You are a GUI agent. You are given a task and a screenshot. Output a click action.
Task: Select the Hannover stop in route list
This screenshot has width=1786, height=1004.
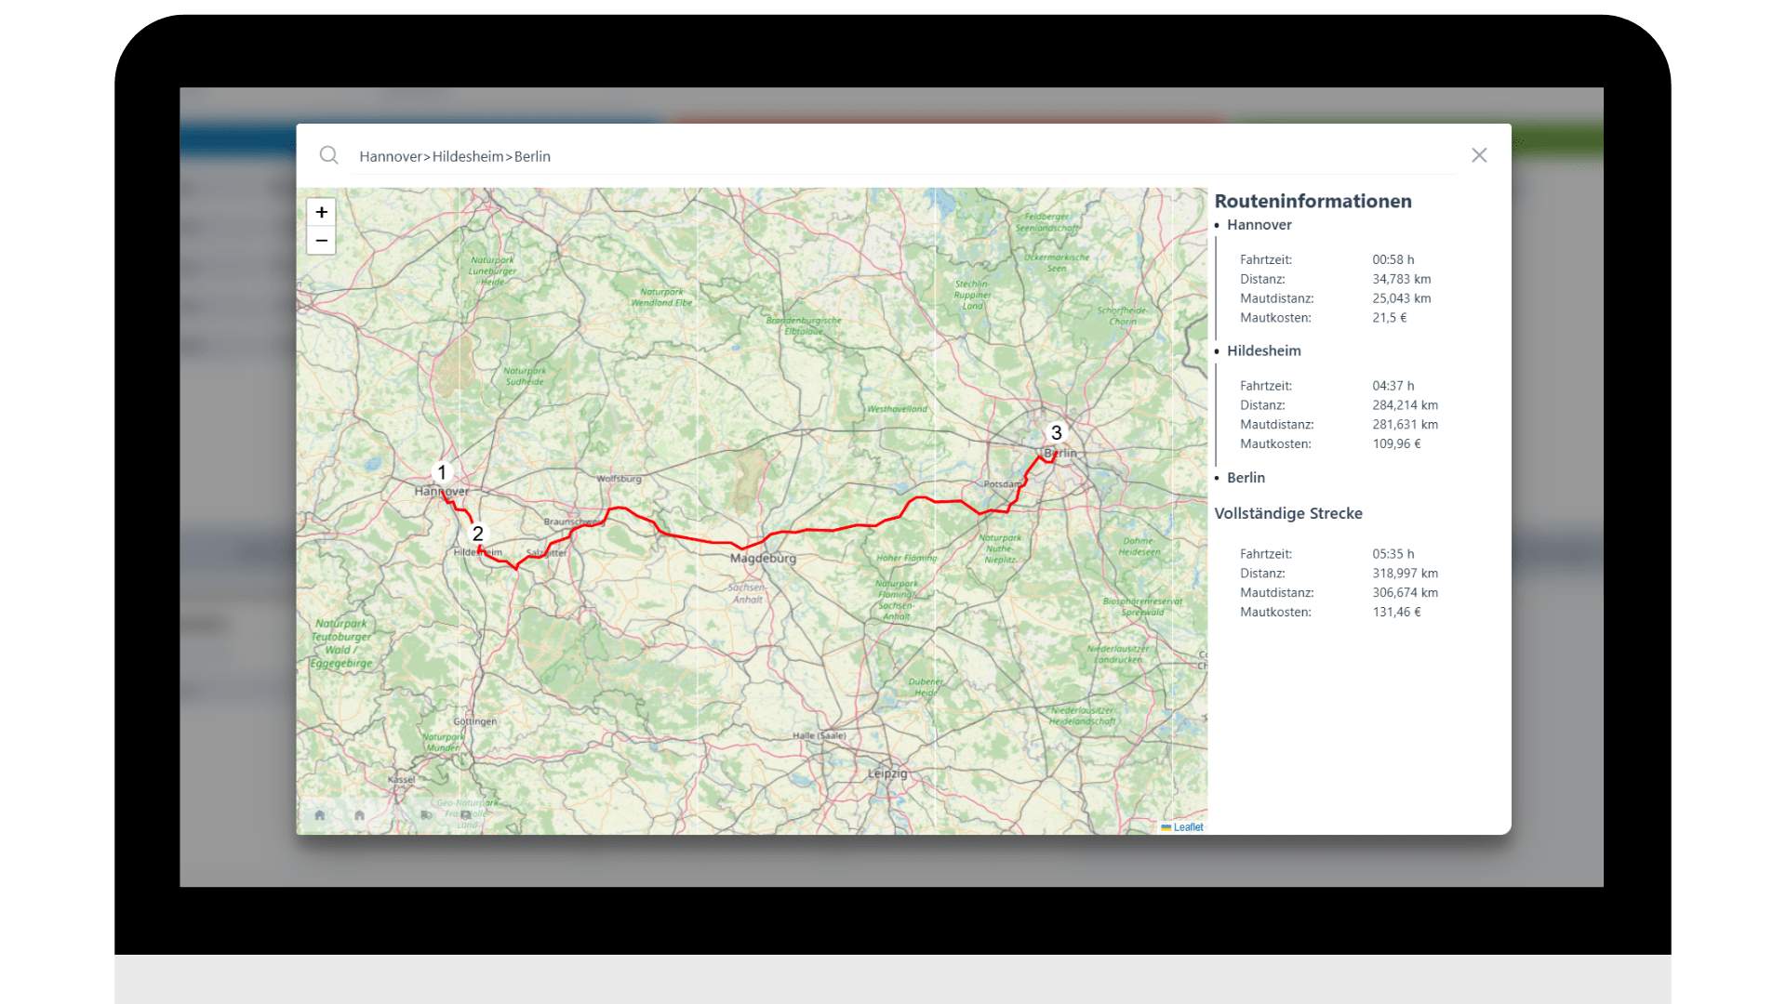(1259, 225)
